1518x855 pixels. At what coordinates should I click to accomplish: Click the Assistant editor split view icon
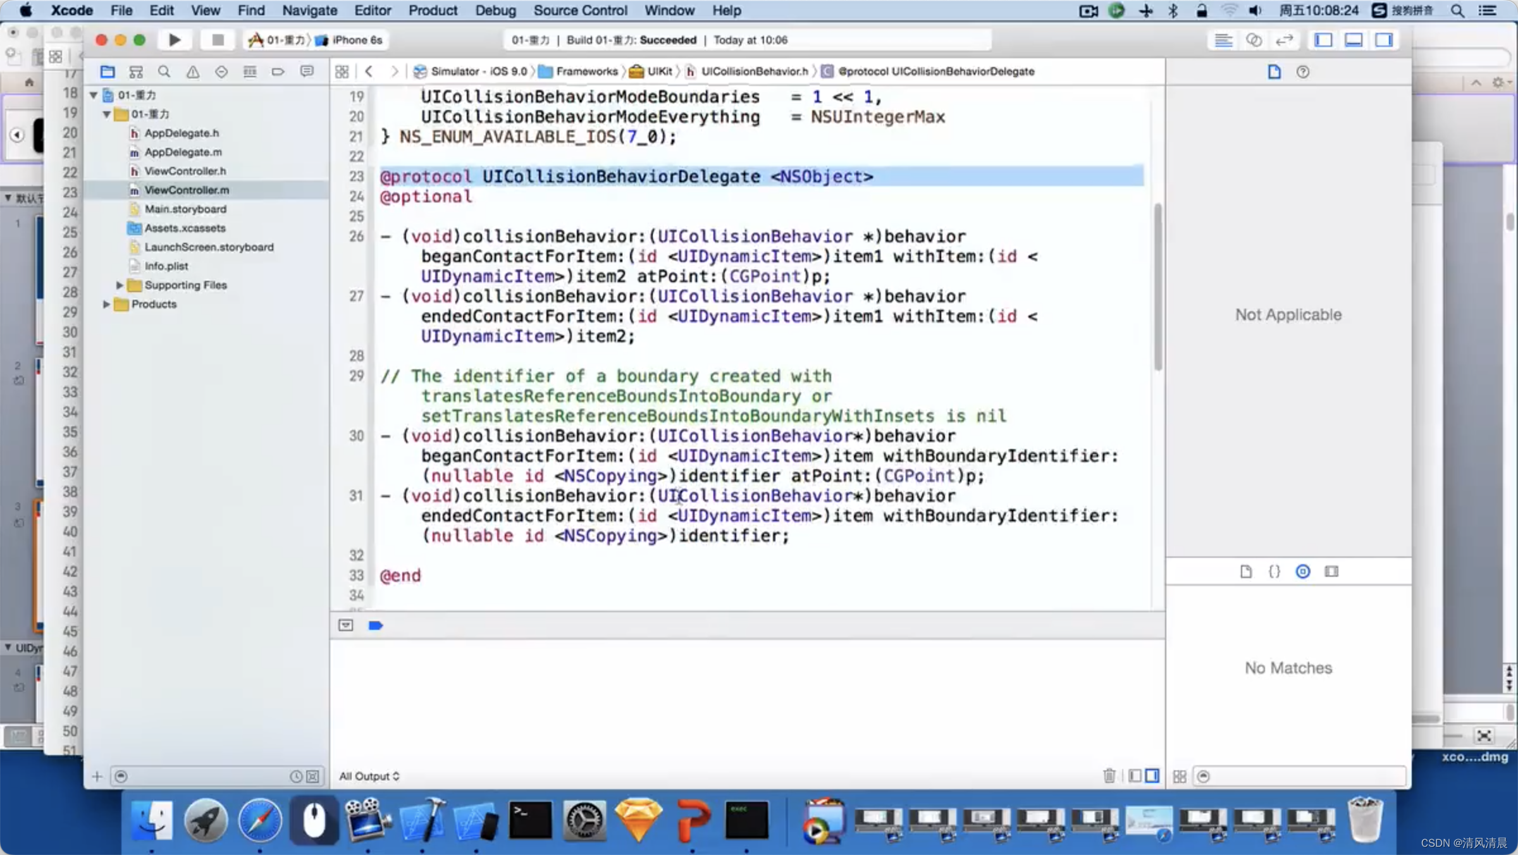[x=1253, y=40]
